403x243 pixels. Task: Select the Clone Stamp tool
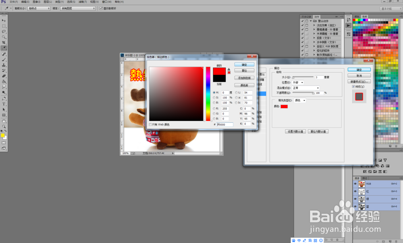click(x=4, y=65)
